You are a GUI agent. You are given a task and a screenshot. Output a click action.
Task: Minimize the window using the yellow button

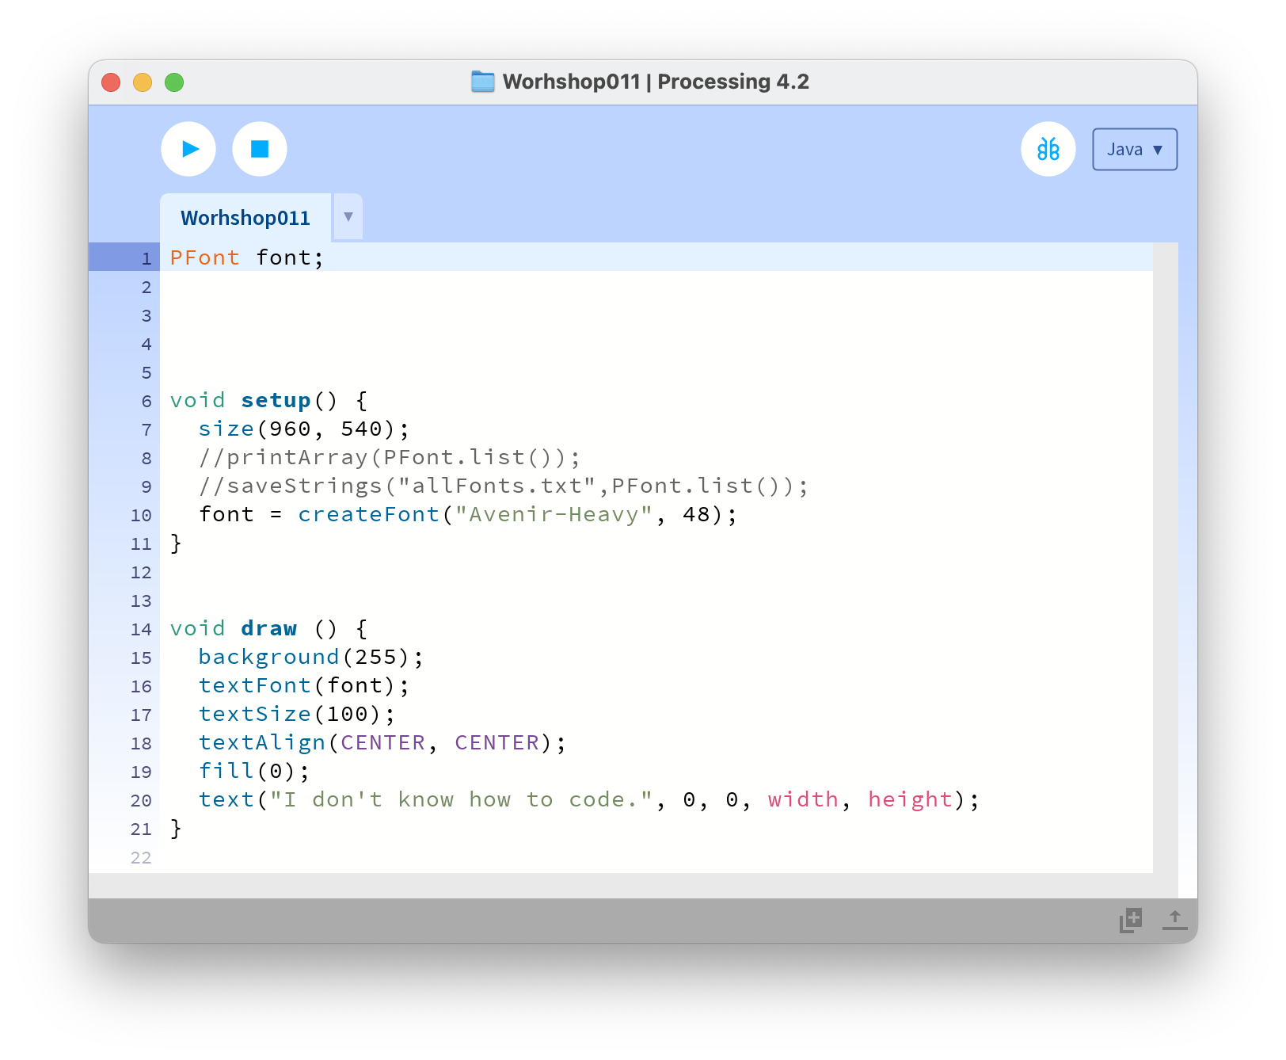(143, 82)
